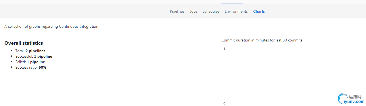Click the Total: 2 pipelines entry

click(x=30, y=51)
